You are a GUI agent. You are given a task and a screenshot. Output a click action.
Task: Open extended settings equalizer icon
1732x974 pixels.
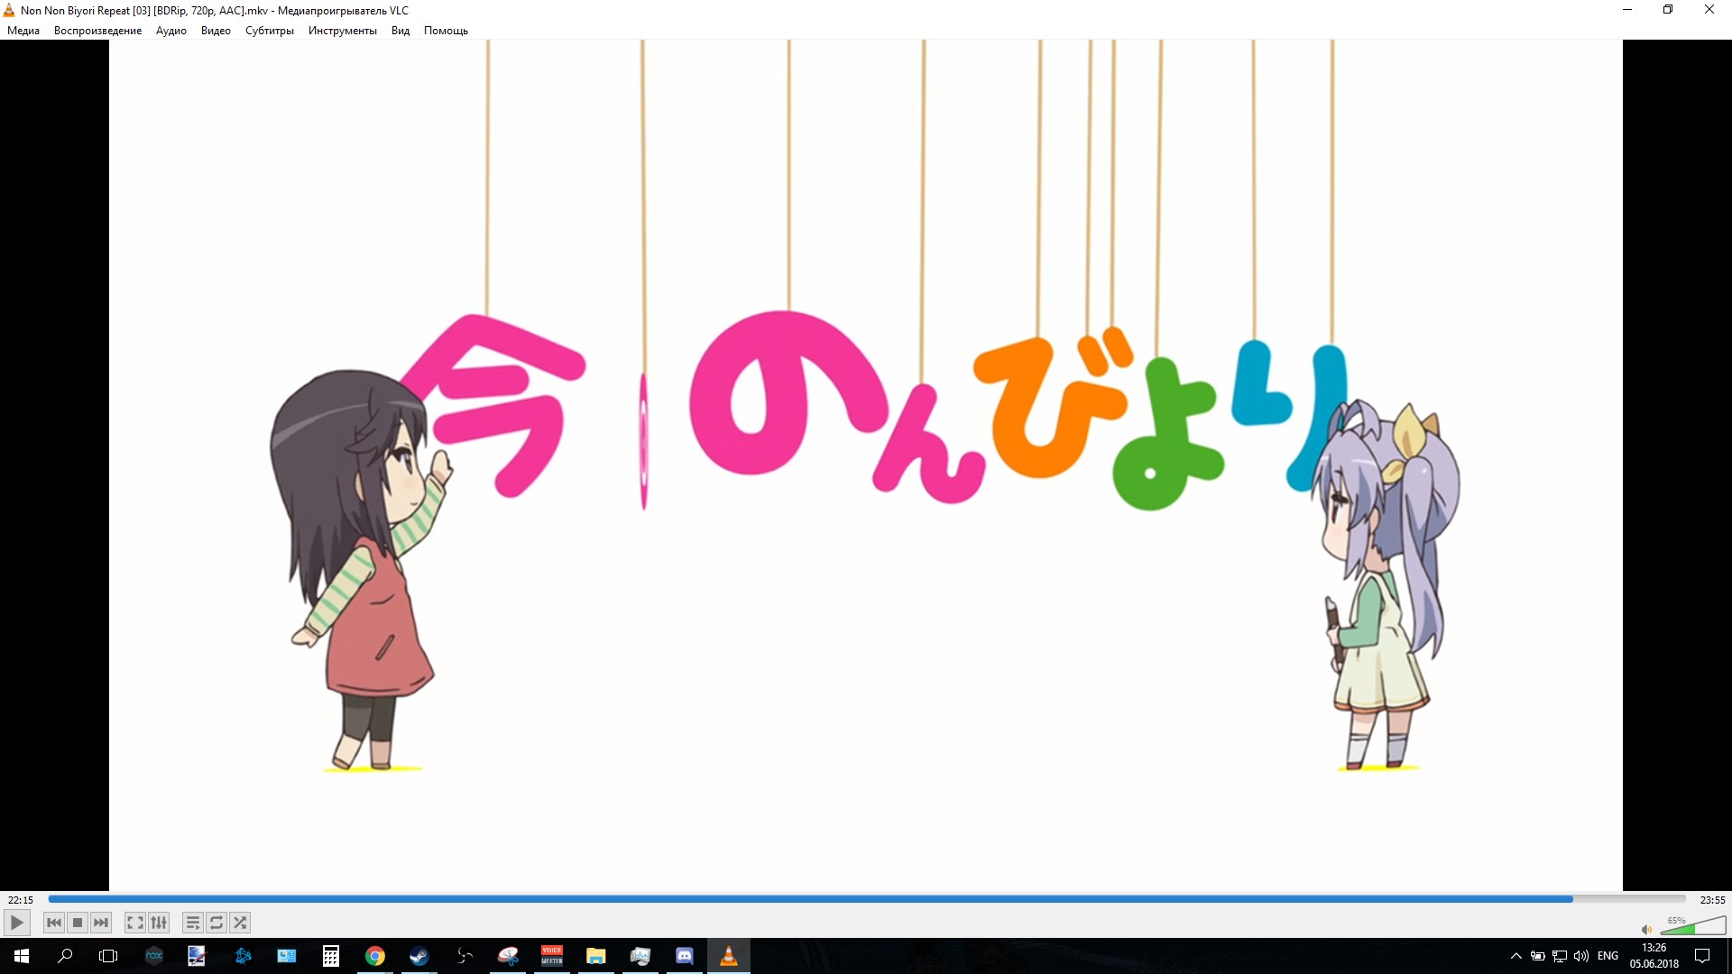pyautogui.click(x=159, y=923)
